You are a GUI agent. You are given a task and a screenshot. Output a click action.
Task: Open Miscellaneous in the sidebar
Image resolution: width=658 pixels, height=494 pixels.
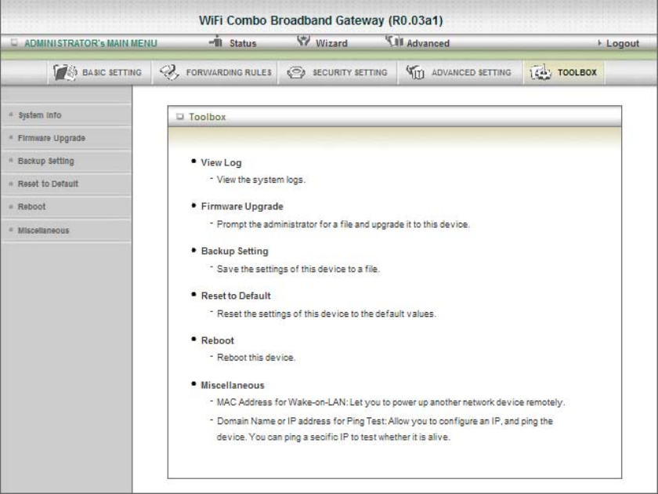[43, 231]
